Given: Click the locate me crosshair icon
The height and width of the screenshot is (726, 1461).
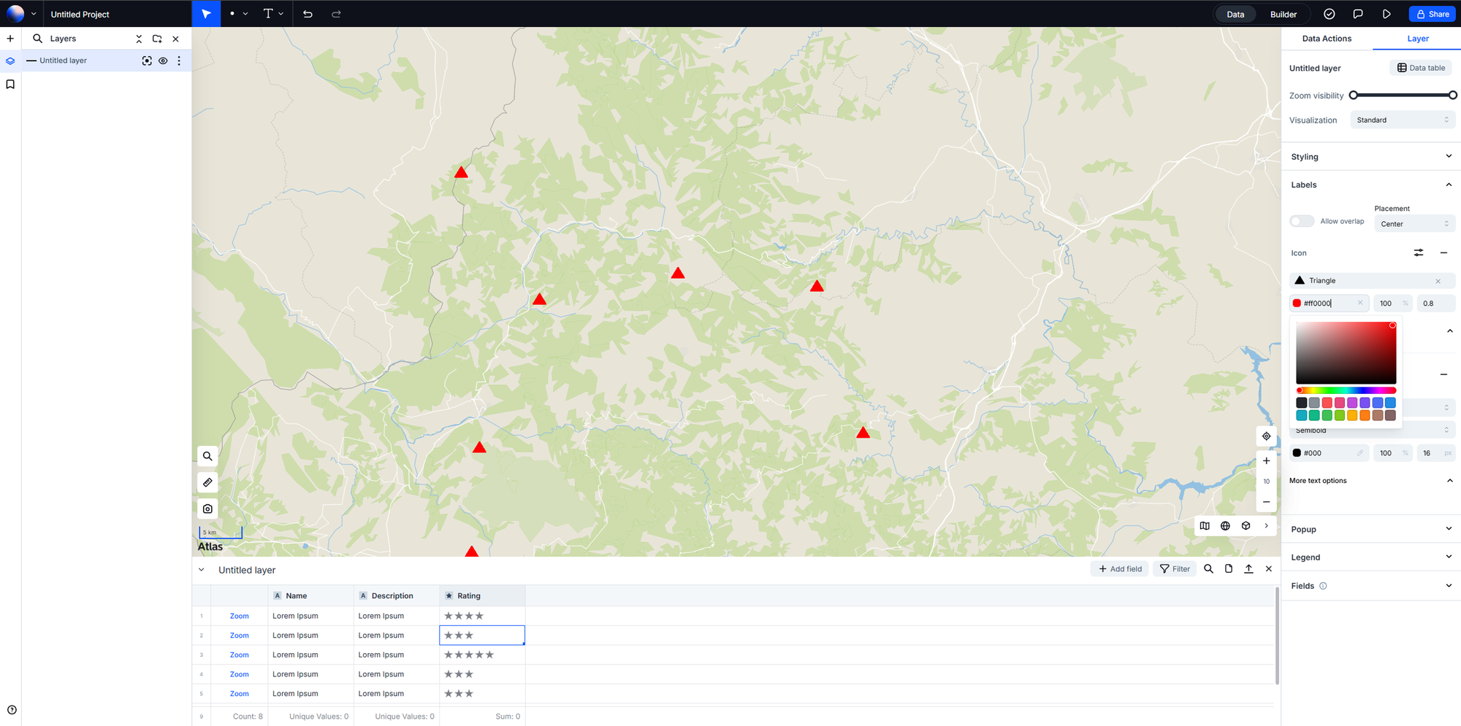Looking at the screenshot, I should coord(1266,436).
